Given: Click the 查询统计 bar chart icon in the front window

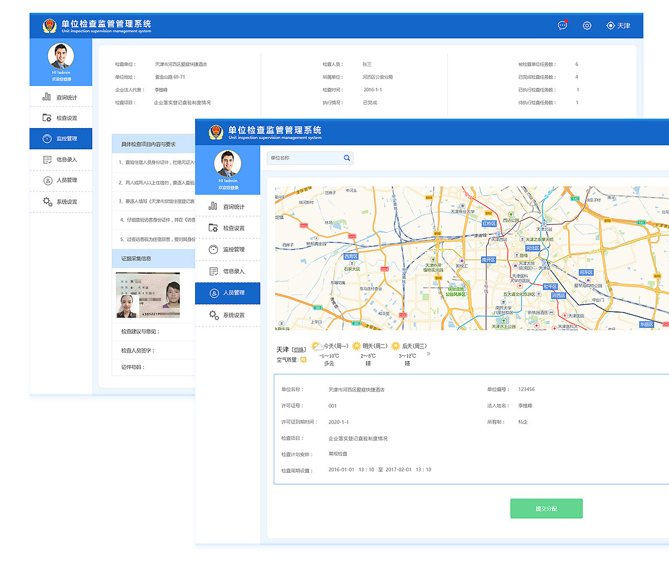Looking at the screenshot, I should pos(213,206).
